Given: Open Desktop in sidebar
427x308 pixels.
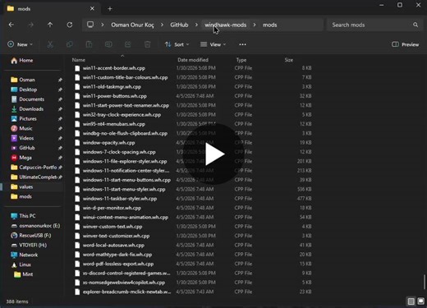Looking at the screenshot, I should (24, 90).
